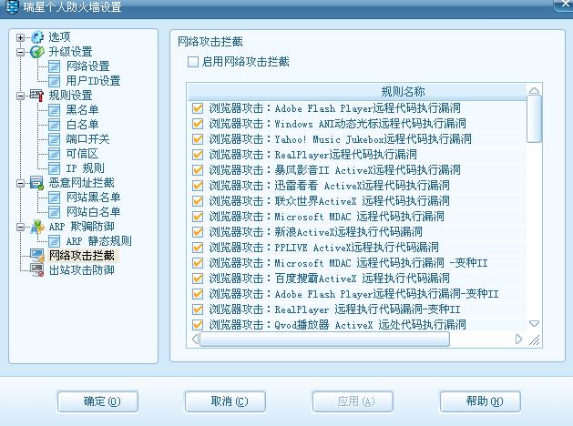Screen dimensions: 573x426
Task: Click the 网络设置 page icon
Action: coord(54,66)
